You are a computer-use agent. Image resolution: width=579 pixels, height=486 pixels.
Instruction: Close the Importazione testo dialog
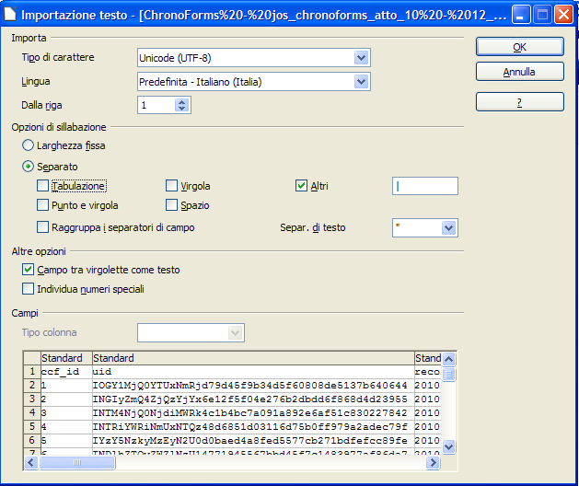tap(564, 15)
